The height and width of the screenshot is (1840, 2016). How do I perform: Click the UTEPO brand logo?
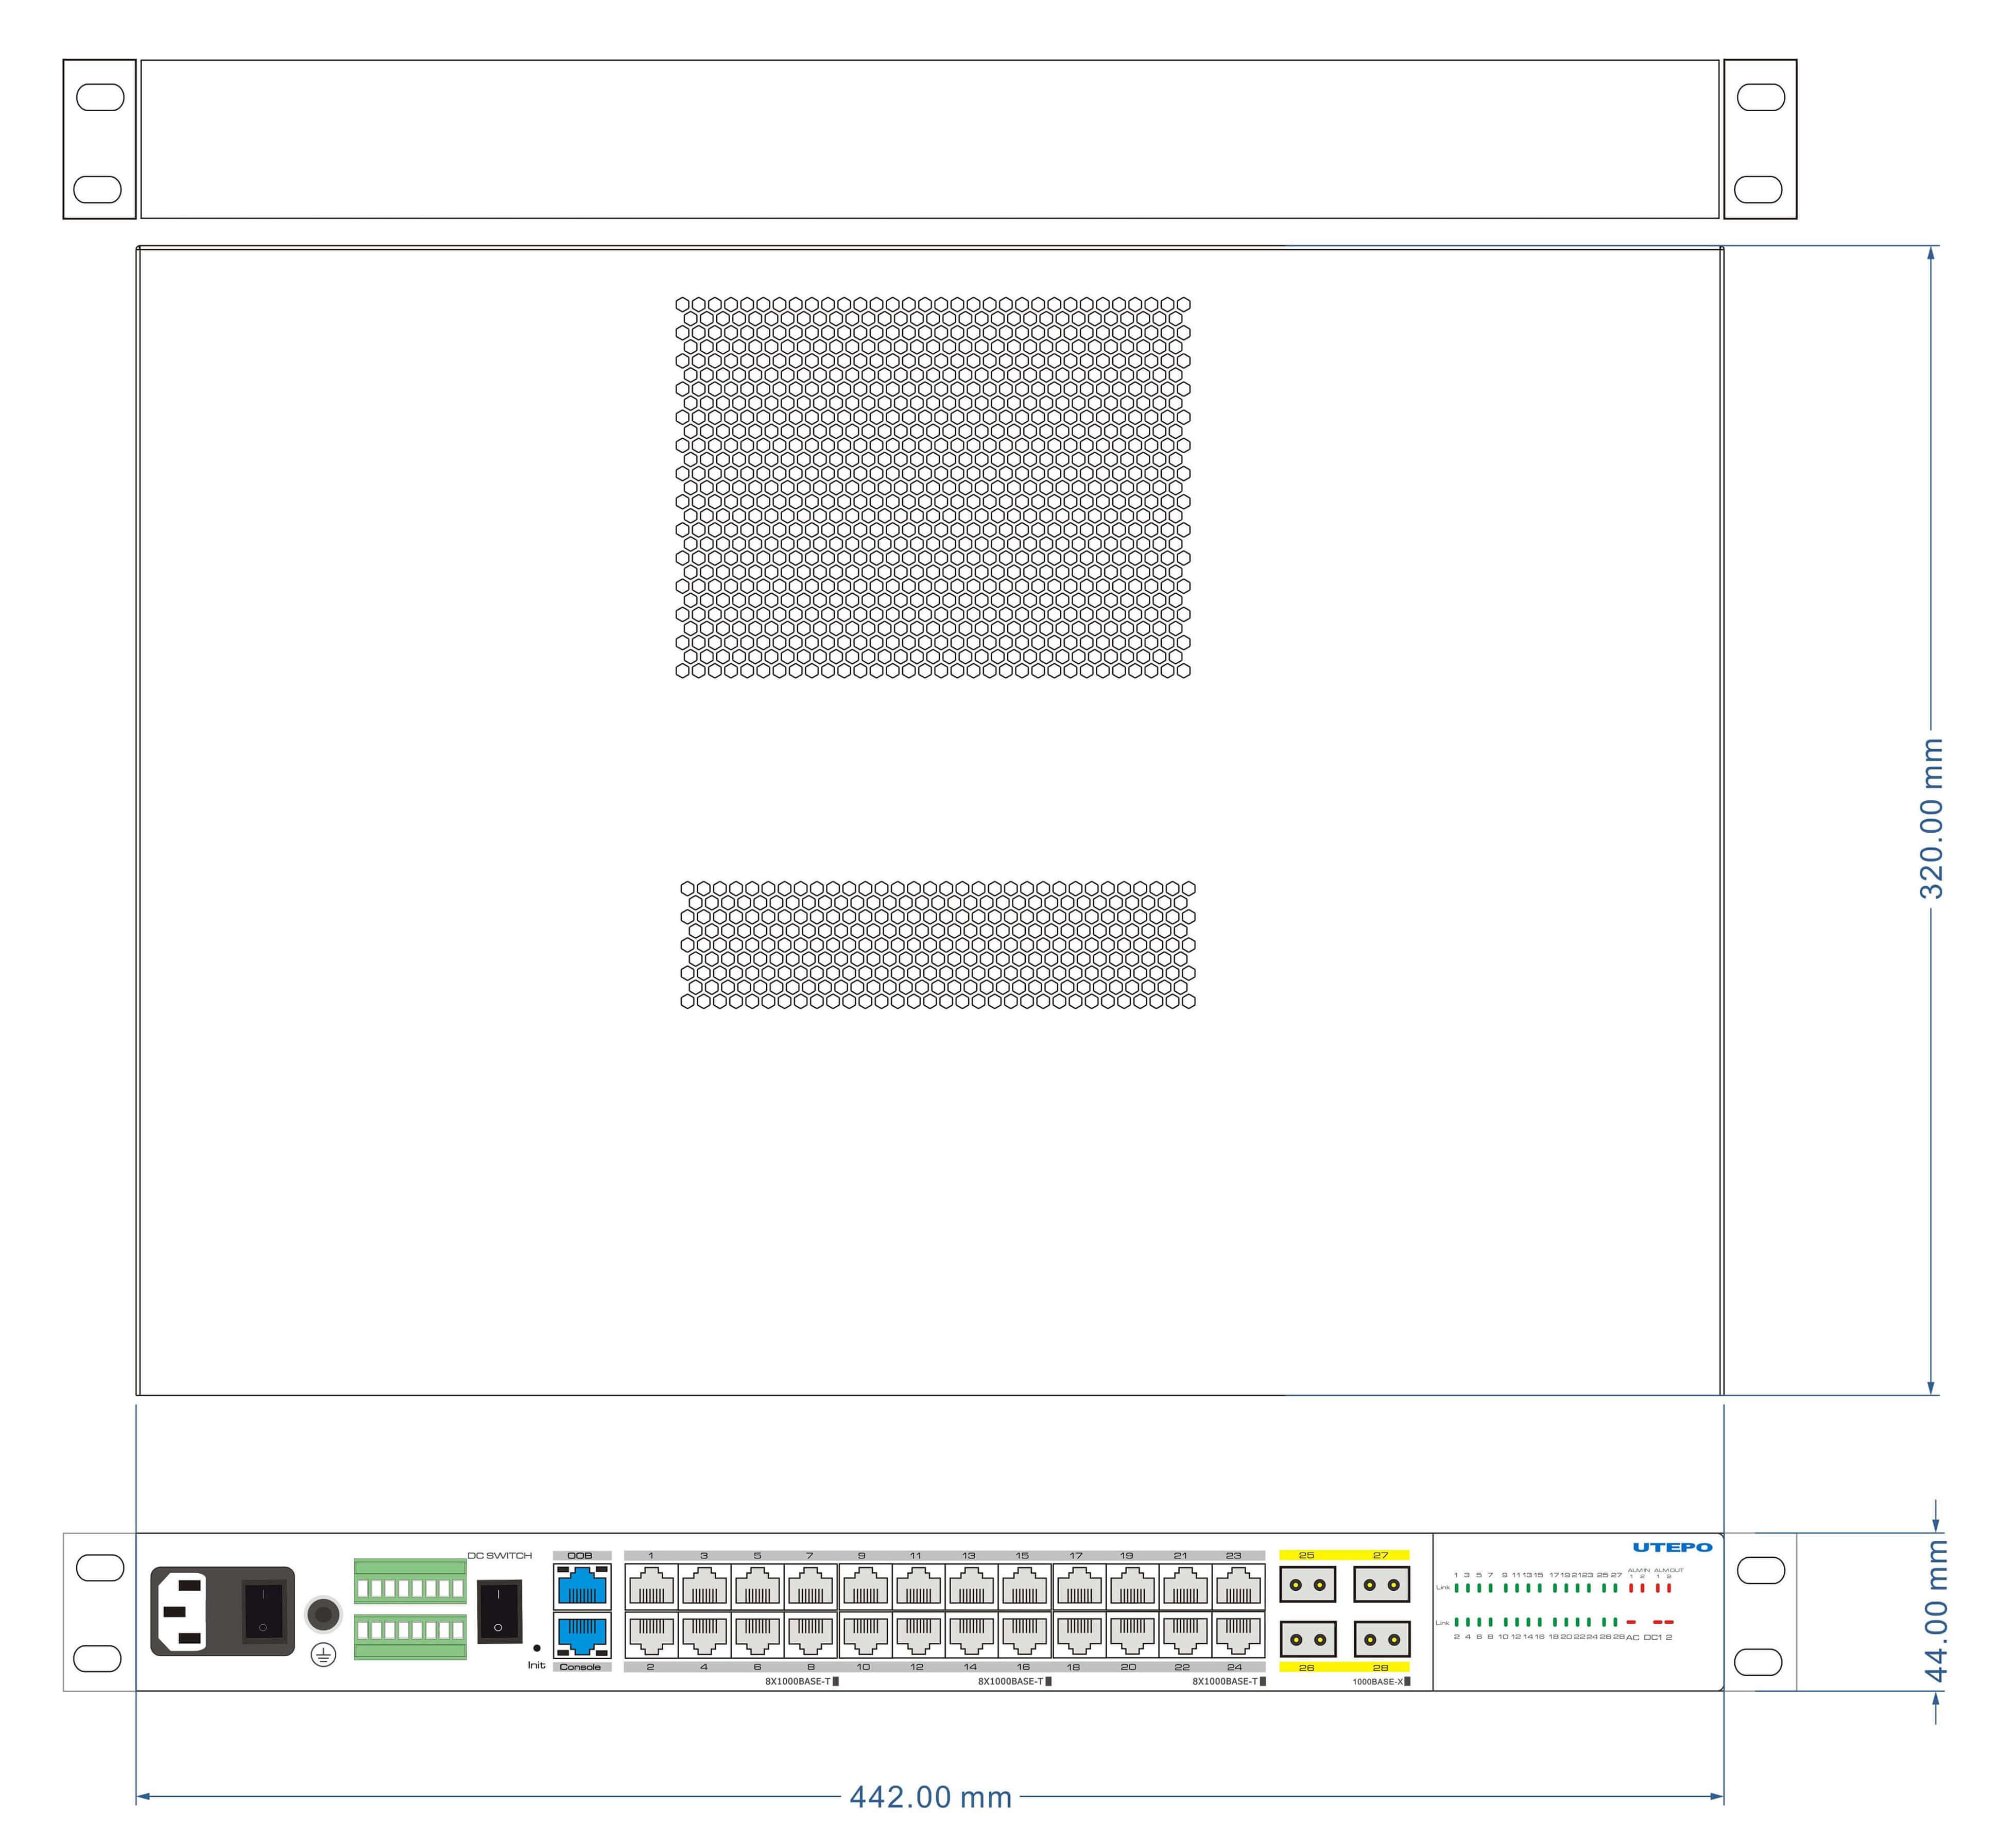pos(1673,1547)
